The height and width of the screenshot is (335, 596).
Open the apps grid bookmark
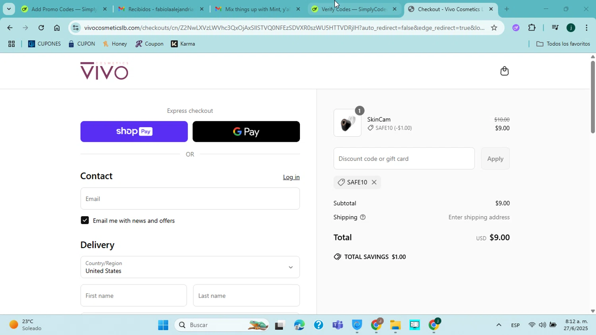coord(12,44)
